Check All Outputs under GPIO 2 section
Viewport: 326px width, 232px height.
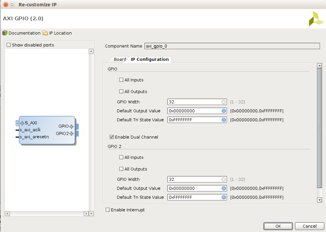coord(121,169)
